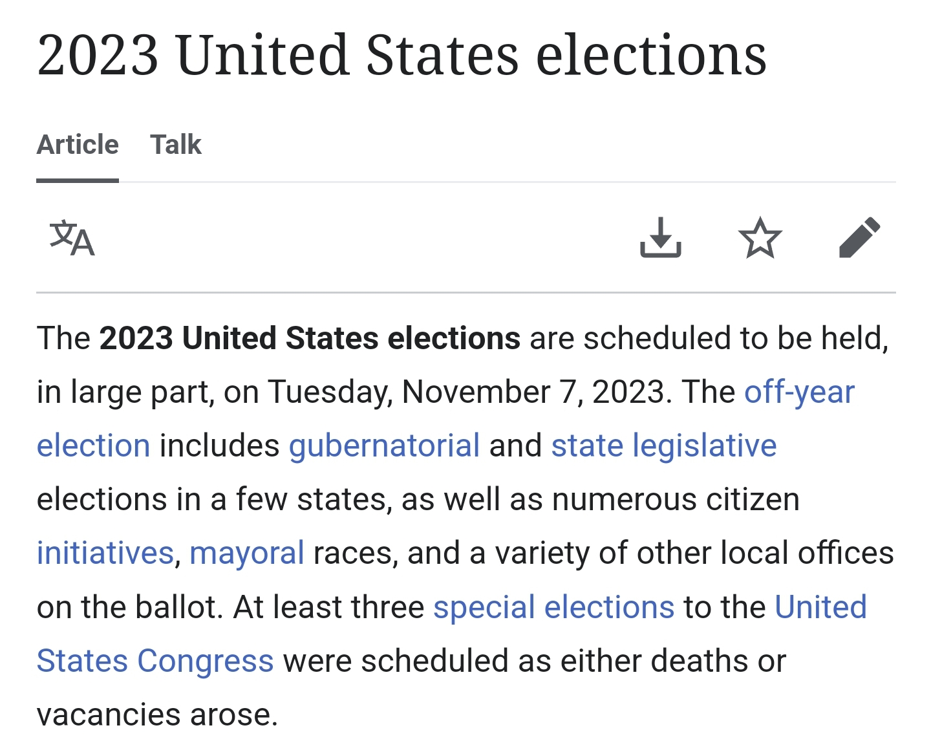
Task: Visit the initiatives link
Action: 105,553
